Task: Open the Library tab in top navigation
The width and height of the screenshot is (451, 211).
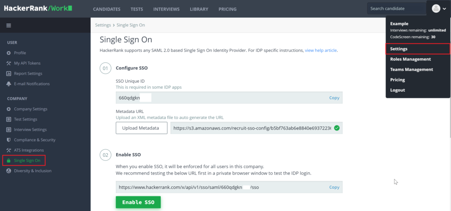Action: pyautogui.click(x=199, y=9)
